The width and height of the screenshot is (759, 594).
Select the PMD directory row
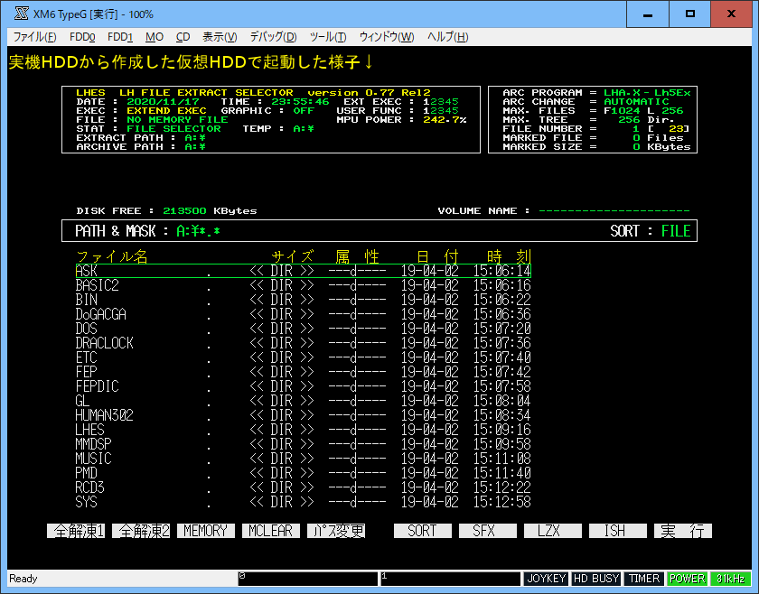tap(303, 473)
